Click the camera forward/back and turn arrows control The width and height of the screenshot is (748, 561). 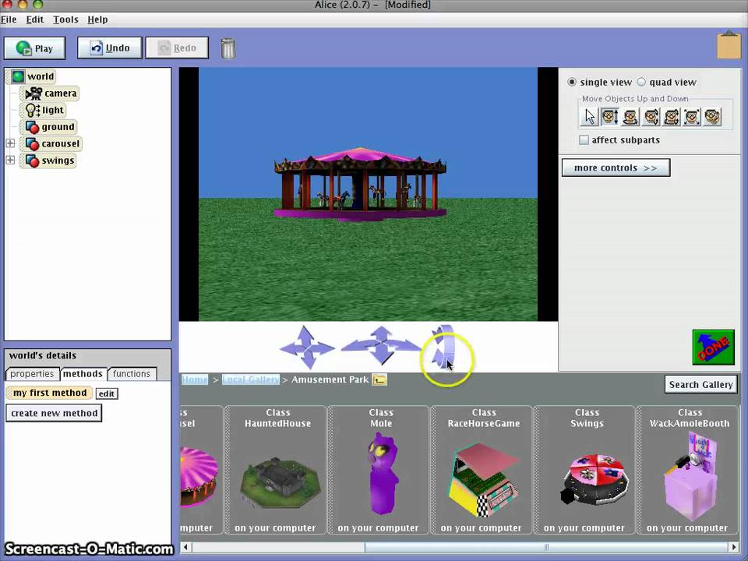point(381,345)
